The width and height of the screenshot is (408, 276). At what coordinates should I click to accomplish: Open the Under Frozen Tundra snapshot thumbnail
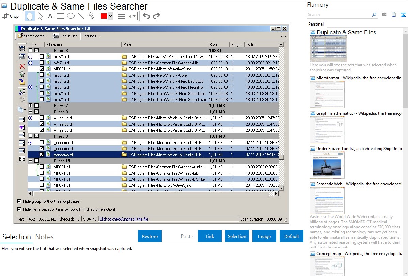pyautogui.click(x=327, y=165)
